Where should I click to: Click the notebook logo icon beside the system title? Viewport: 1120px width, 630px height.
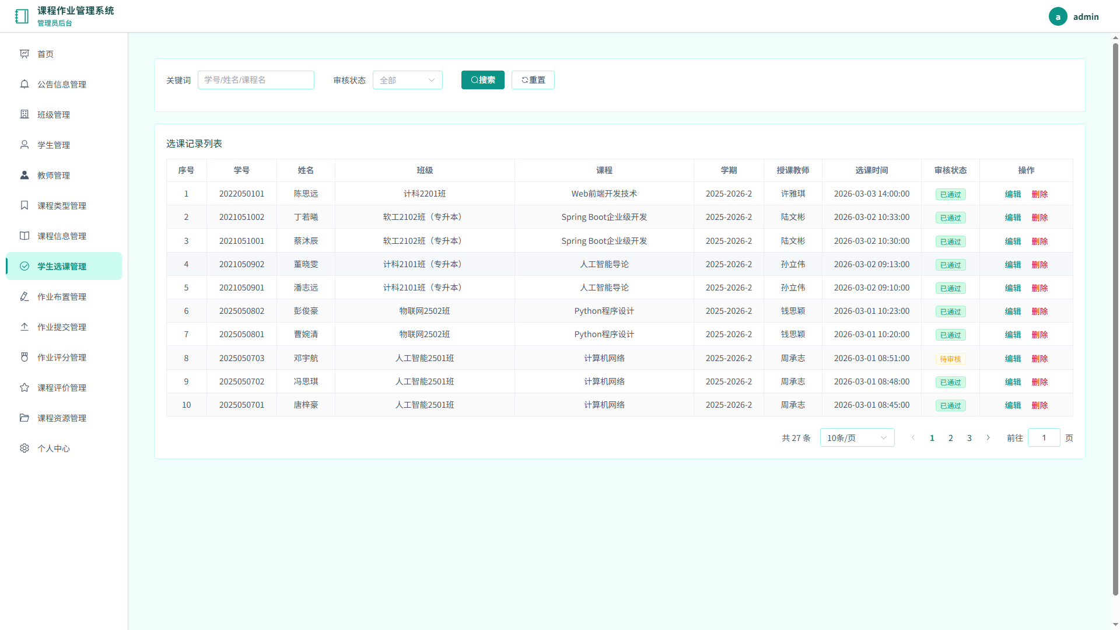pyautogui.click(x=22, y=16)
